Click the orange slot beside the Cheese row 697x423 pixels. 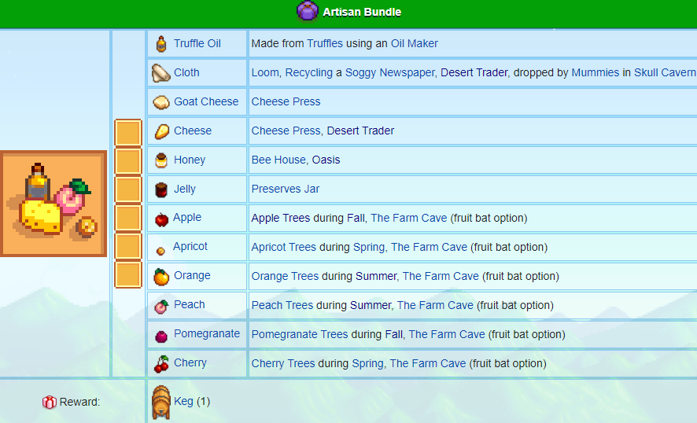pos(127,132)
